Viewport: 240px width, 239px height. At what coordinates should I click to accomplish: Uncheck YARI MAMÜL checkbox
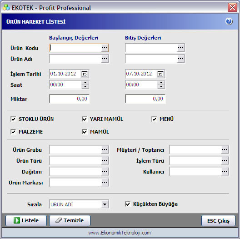[x=85, y=119]
